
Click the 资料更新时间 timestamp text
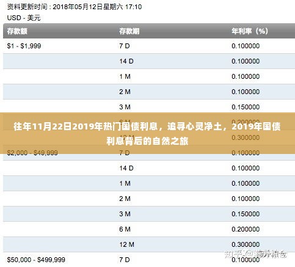tap(75, 7)
